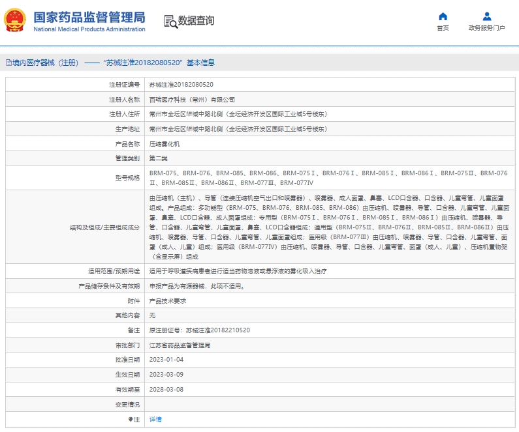Viewport: 519px width, 432px height.
Task: Click the 产品储存条件及有效期 label
Action: point(109,286)
